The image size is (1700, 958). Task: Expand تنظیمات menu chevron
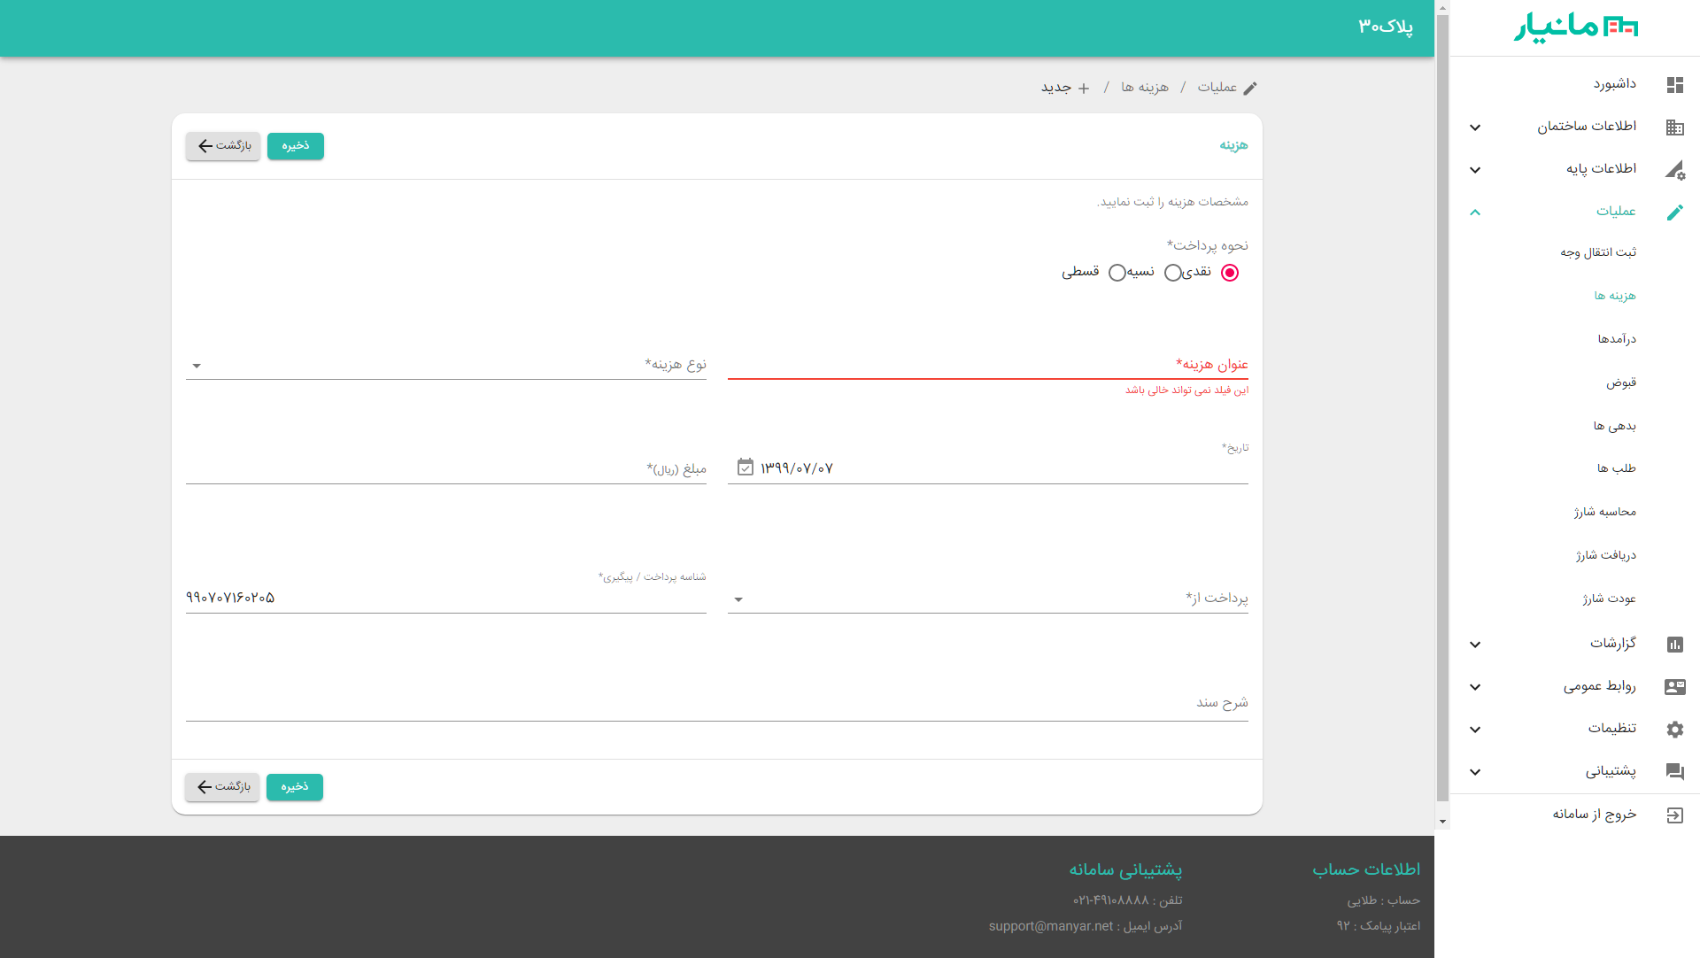[1475, 730]
